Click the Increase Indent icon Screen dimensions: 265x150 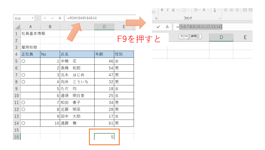(x=250, y=10)
